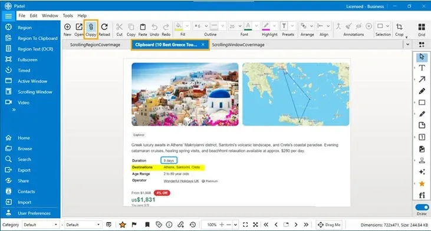Open the Grid view
Viewport: 431px width, 231px height.
[422, 29]
